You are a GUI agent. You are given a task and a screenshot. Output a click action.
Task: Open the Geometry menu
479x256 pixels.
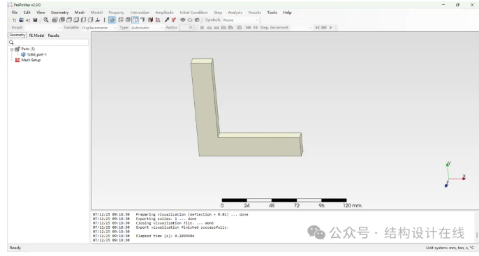(x=59, y=13)
